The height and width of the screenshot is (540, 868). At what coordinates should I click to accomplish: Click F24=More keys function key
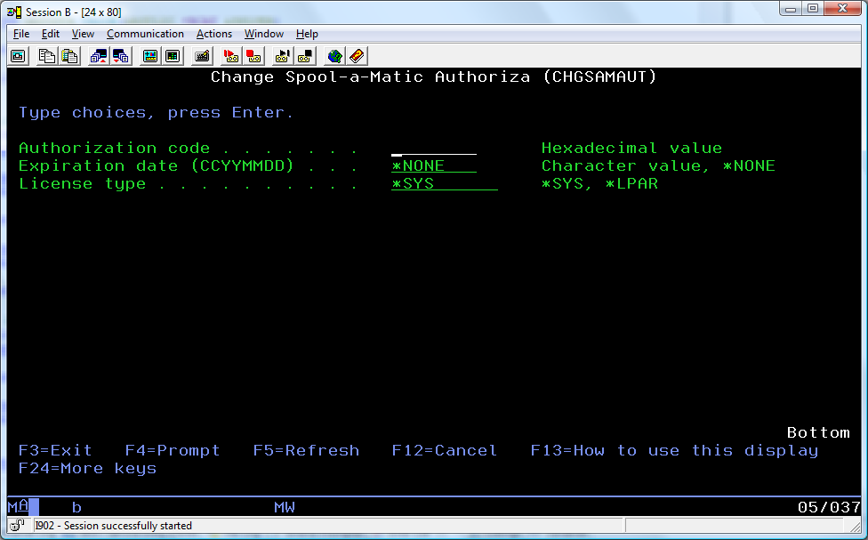click(x=87, y=469)
